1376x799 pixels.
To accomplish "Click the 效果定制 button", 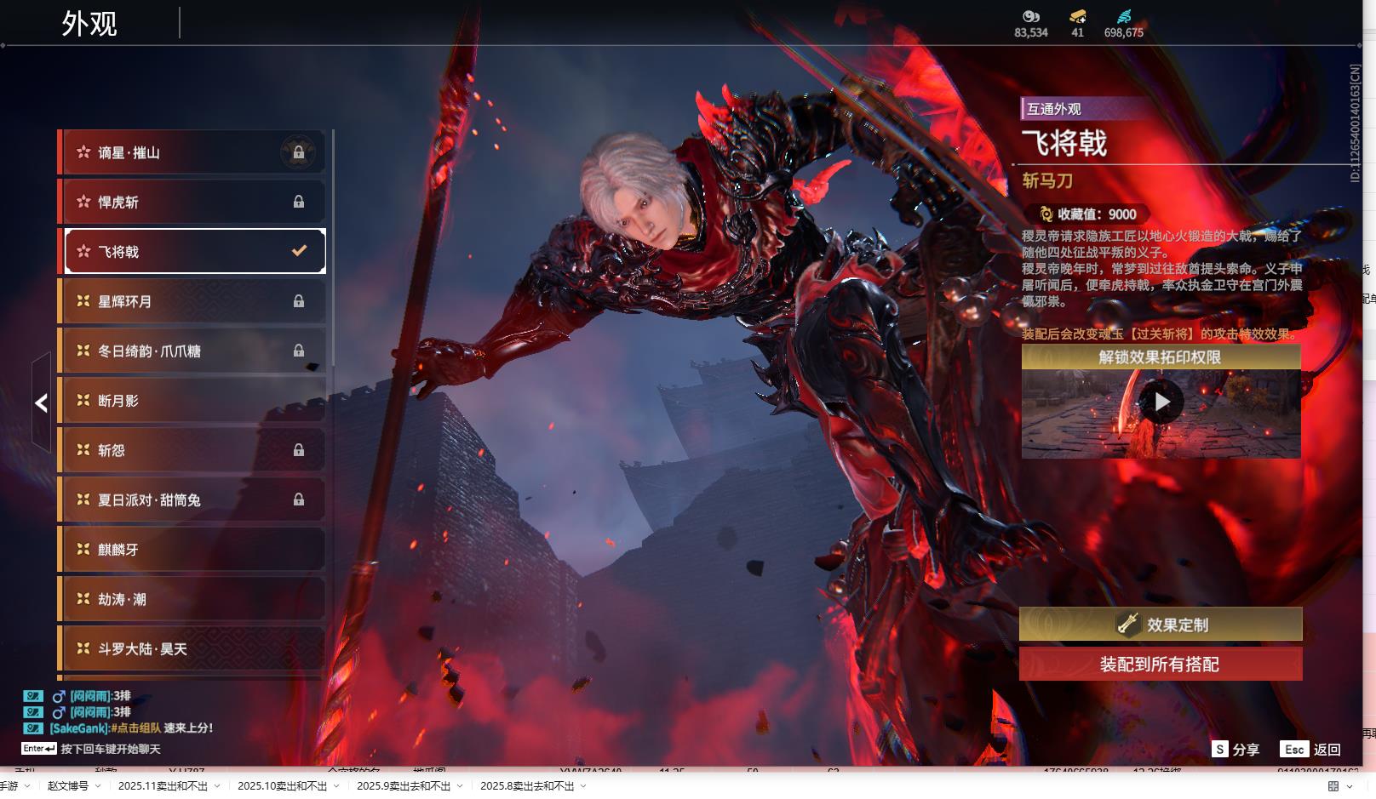I will point(1161,625).
